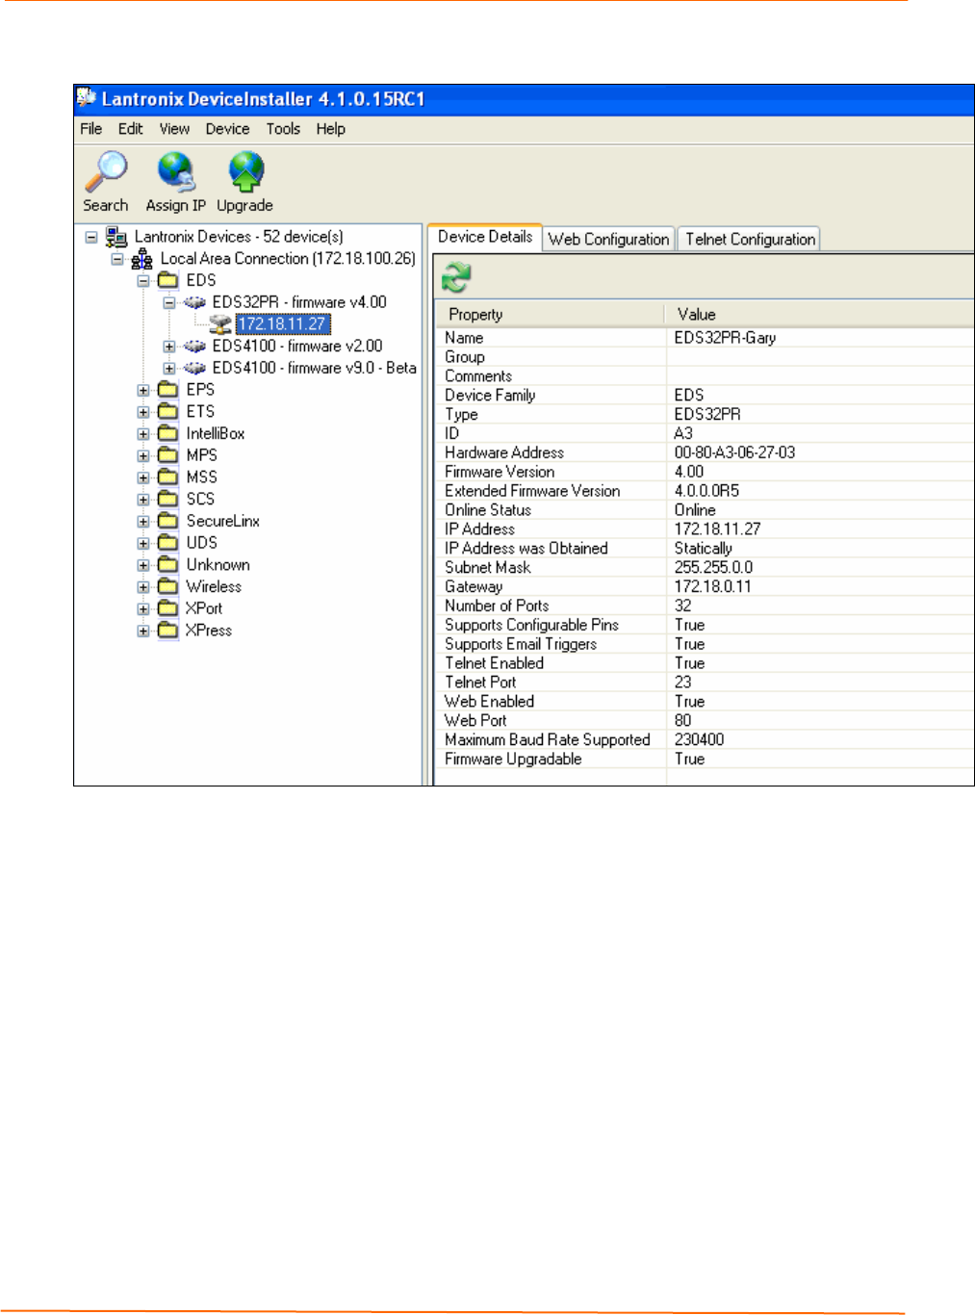Select the Wireless tree label
The width and height of the screenshot is (975, 1315).
[x=214, y=587]
